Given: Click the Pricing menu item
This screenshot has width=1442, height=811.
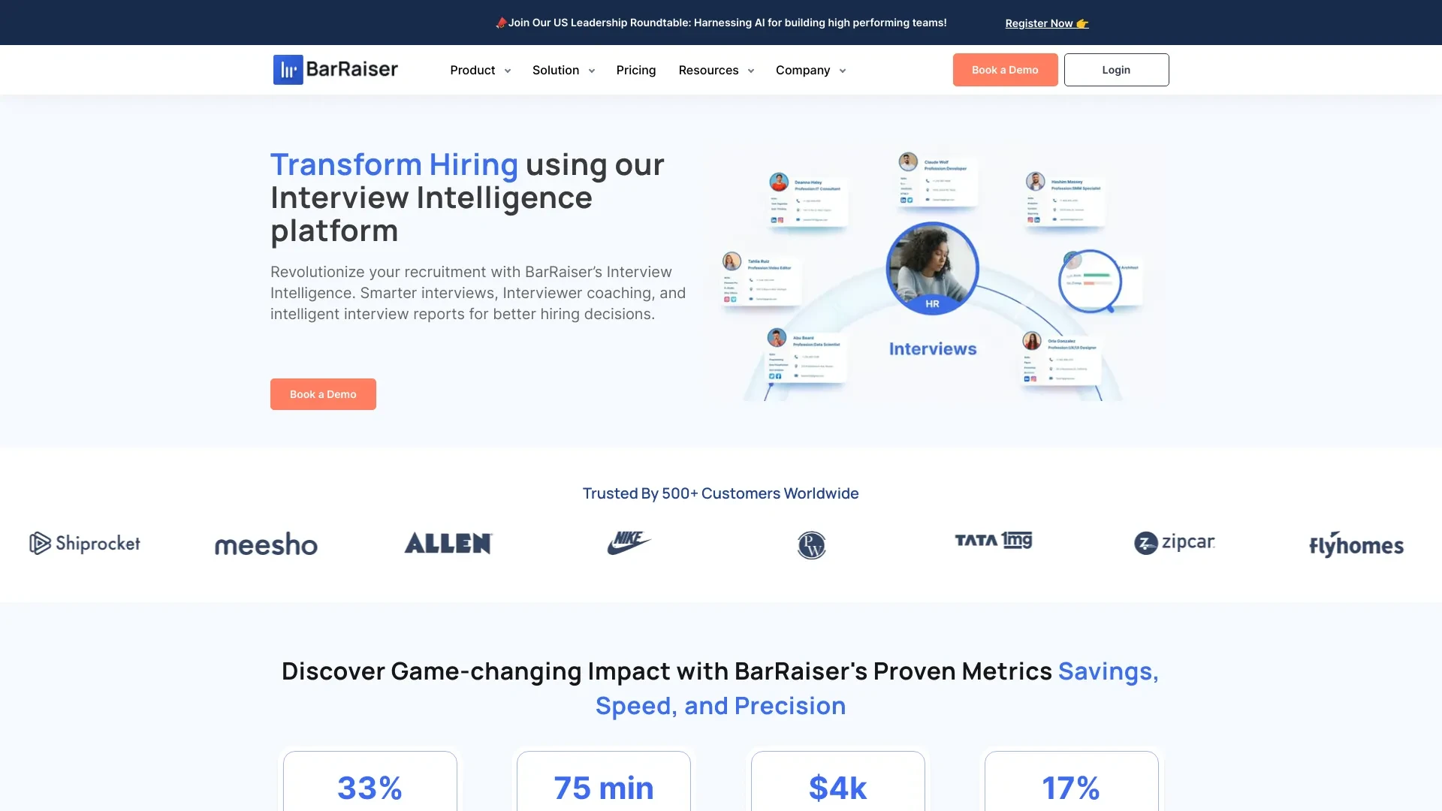Looking at the screenshot, I should (x=636, y=69).
